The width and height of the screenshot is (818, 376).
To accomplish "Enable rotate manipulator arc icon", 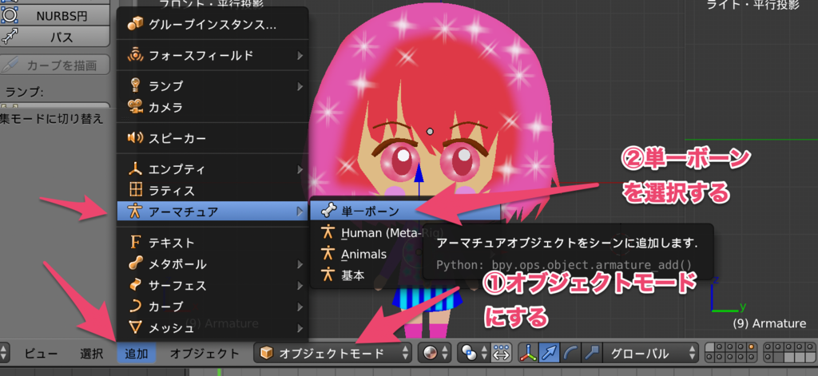I will click(x=570, y=353).
